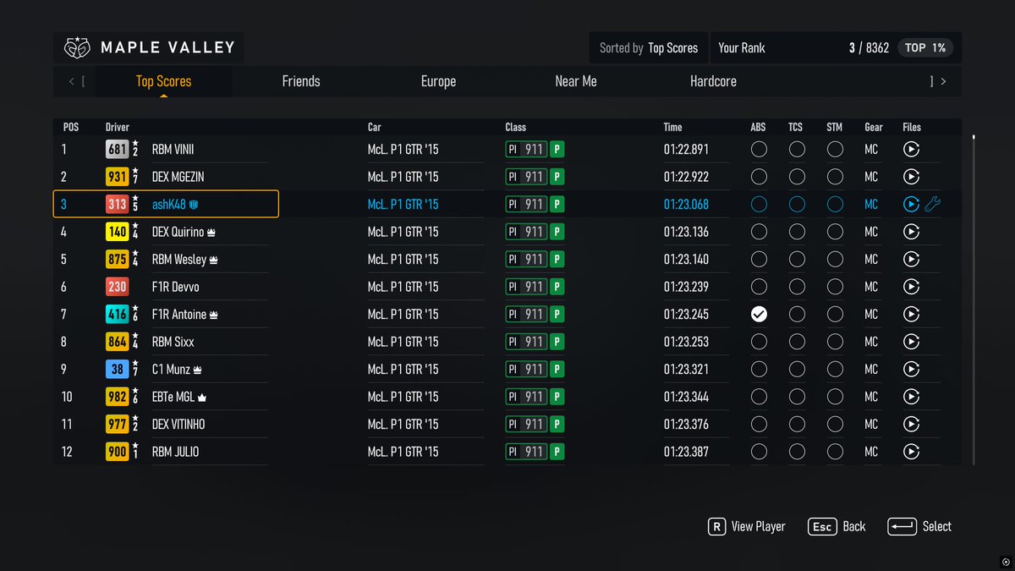The width and height of the screenshot is (1015, 571).
Task: Click ABS circle for RBM Sixx
Action: [759, 342]
